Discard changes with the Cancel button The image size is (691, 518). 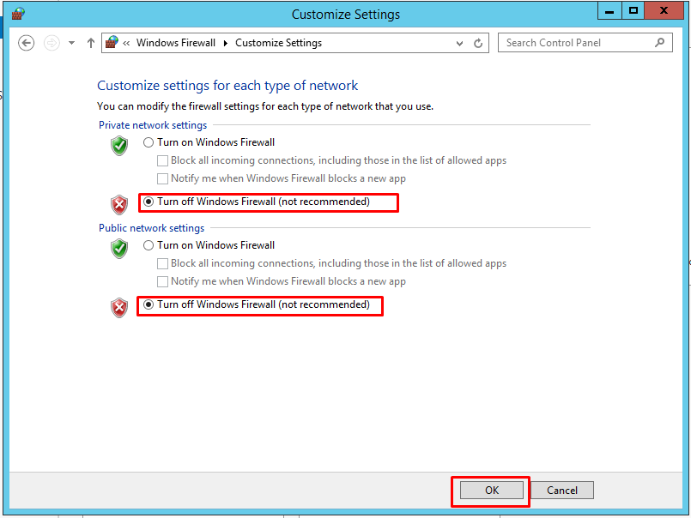(x=562, y=491)
